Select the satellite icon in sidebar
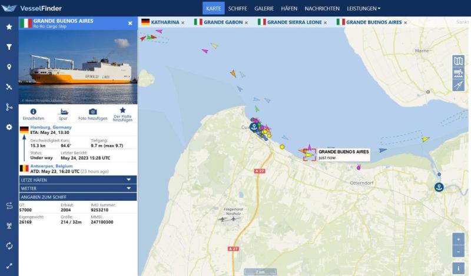The image size is (471, 276). coord(9,87)
